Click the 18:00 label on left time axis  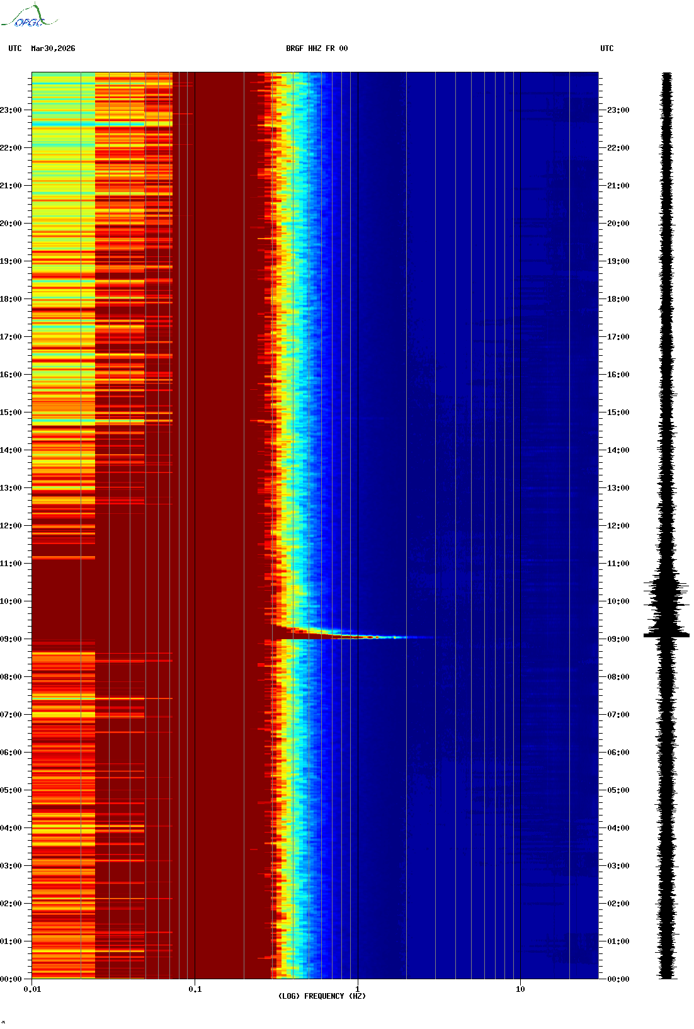(x=11, y=299)
